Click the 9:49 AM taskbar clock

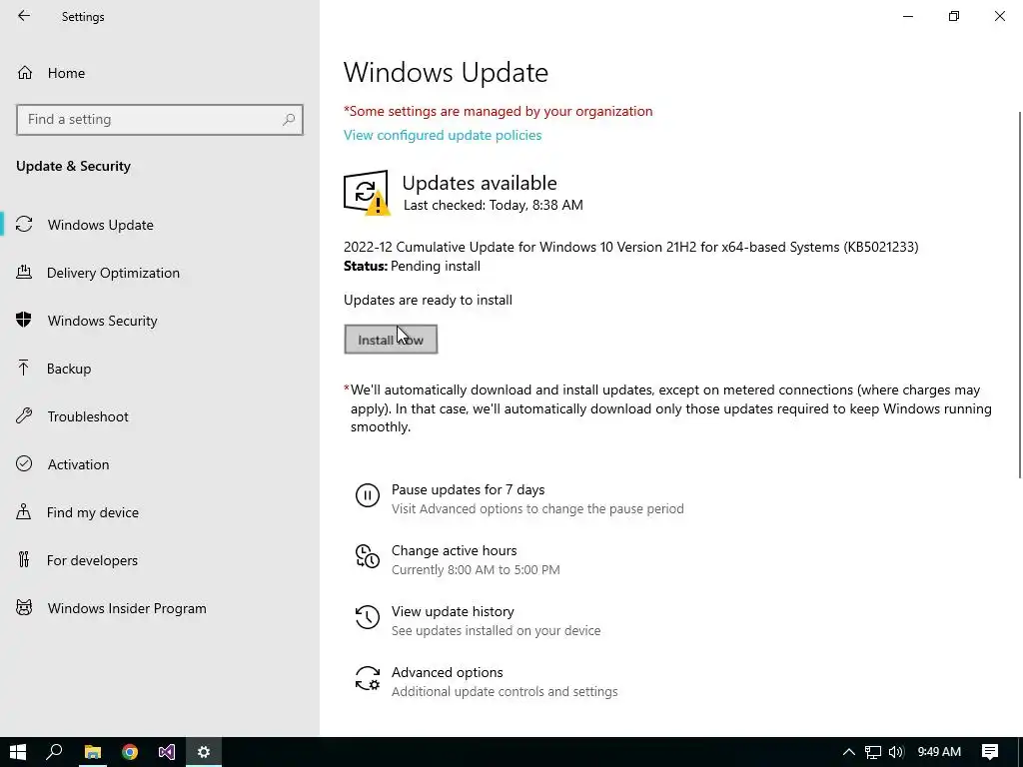click(x=939, y=752)
